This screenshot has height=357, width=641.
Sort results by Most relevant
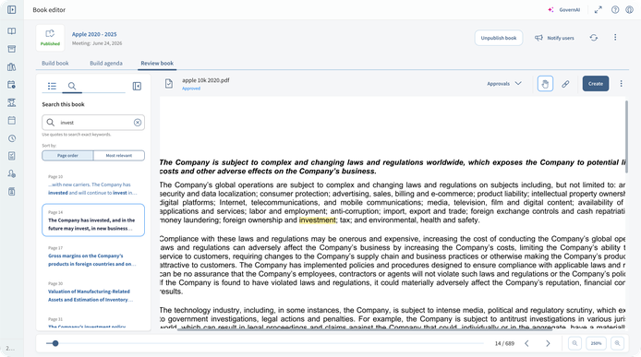(119, 156)
